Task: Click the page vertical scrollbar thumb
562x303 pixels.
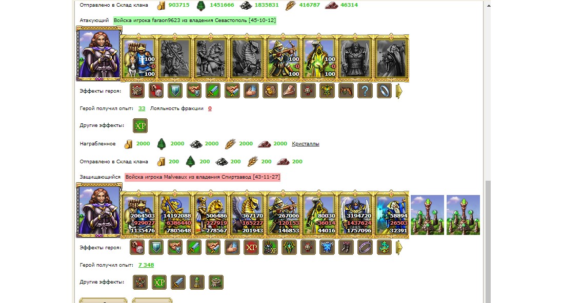Action: tap(488, 242)
